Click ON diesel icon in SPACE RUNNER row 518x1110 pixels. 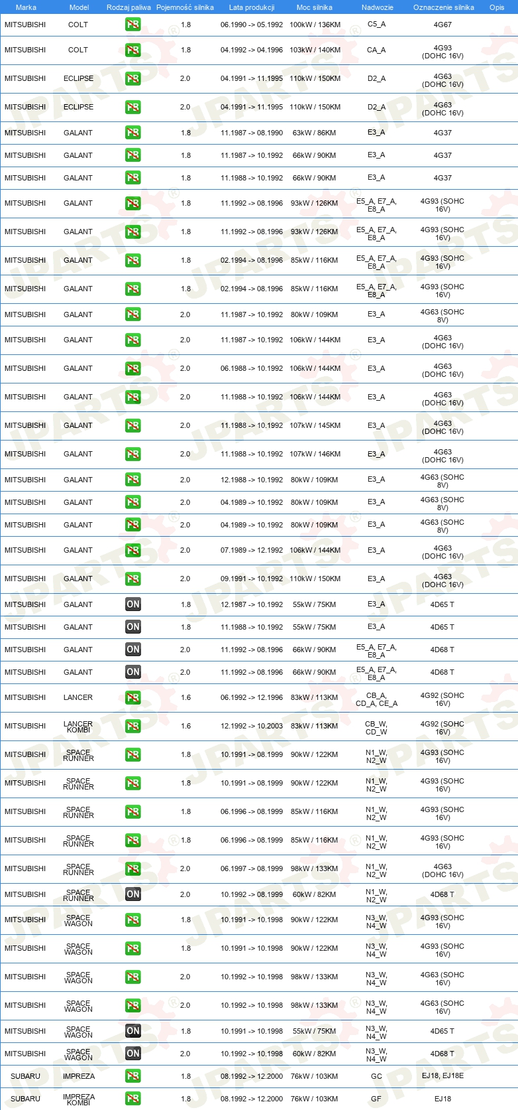point(133,894)
